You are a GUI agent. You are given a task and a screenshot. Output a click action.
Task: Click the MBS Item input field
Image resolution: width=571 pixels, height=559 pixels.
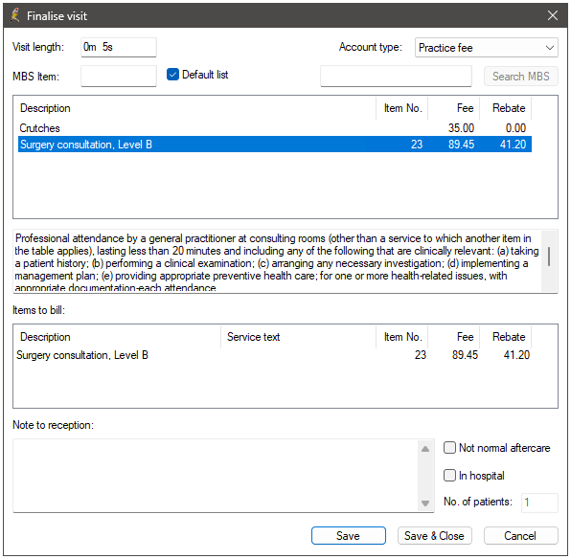(x=119, y=76)
